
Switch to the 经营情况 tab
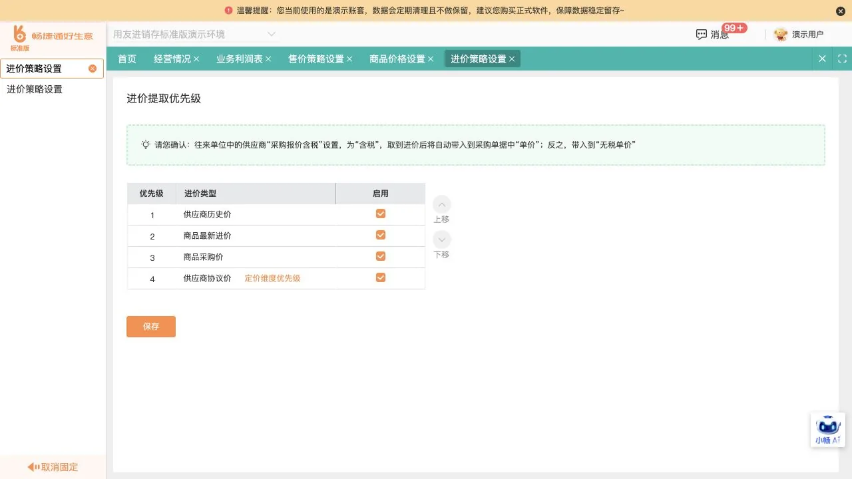pyautogui.click(x=172, y=59)
